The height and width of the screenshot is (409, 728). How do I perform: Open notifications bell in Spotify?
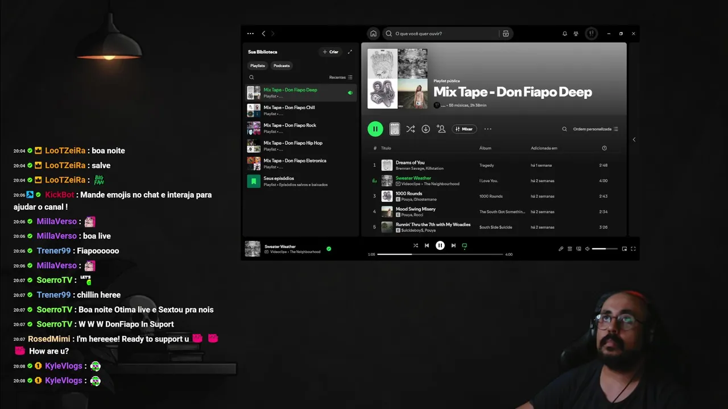click(x=565, y=34)
